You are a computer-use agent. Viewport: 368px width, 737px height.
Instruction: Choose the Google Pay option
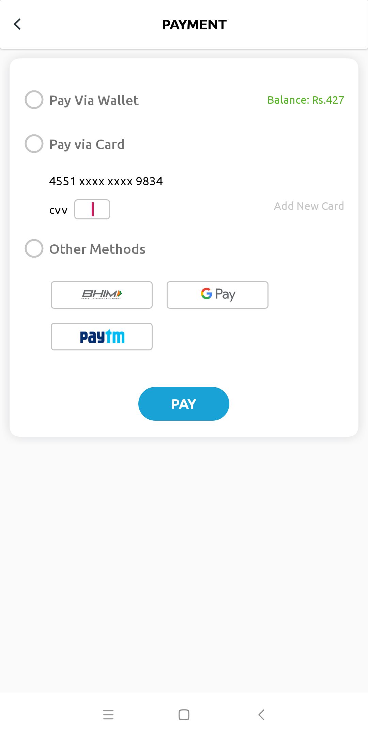point(217,295)
